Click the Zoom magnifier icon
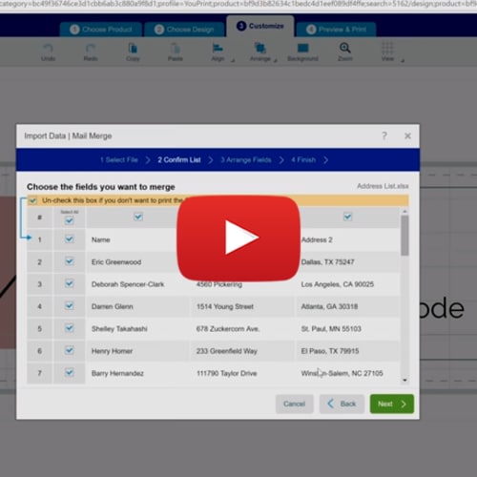This screenshot has height=477, width=477. [x=345, y=48]
